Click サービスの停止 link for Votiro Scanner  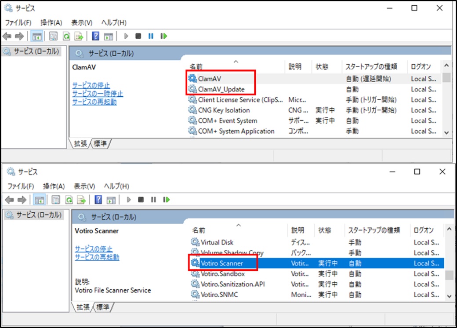point(94,249)
